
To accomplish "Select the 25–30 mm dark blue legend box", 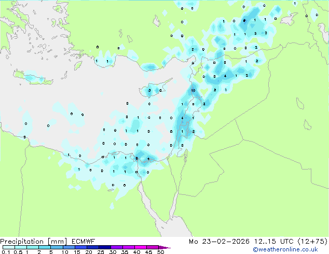I will pyautogui.click(x=105, y=247).
